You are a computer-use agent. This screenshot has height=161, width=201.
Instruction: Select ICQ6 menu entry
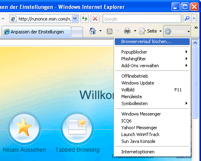152,121
